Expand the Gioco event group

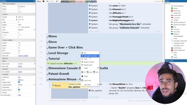(x=47, y=42)
